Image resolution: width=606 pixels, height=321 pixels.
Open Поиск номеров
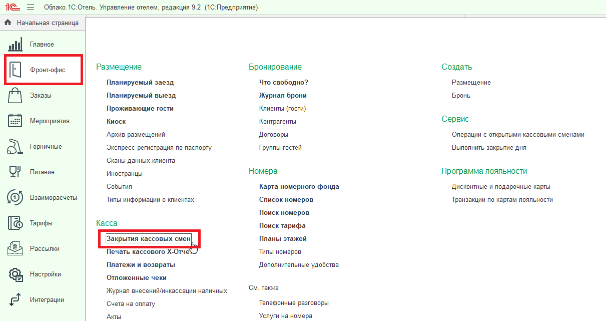coord(284,213)
